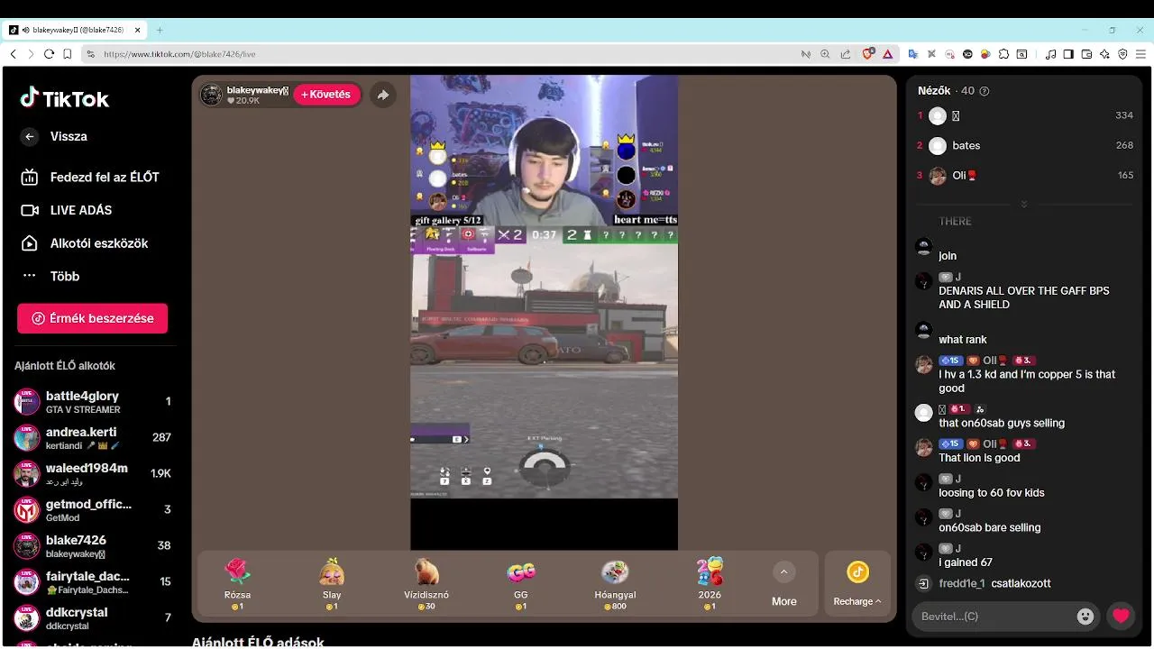
Task: Select bates in the viewers ranking
Action: 1025,146
